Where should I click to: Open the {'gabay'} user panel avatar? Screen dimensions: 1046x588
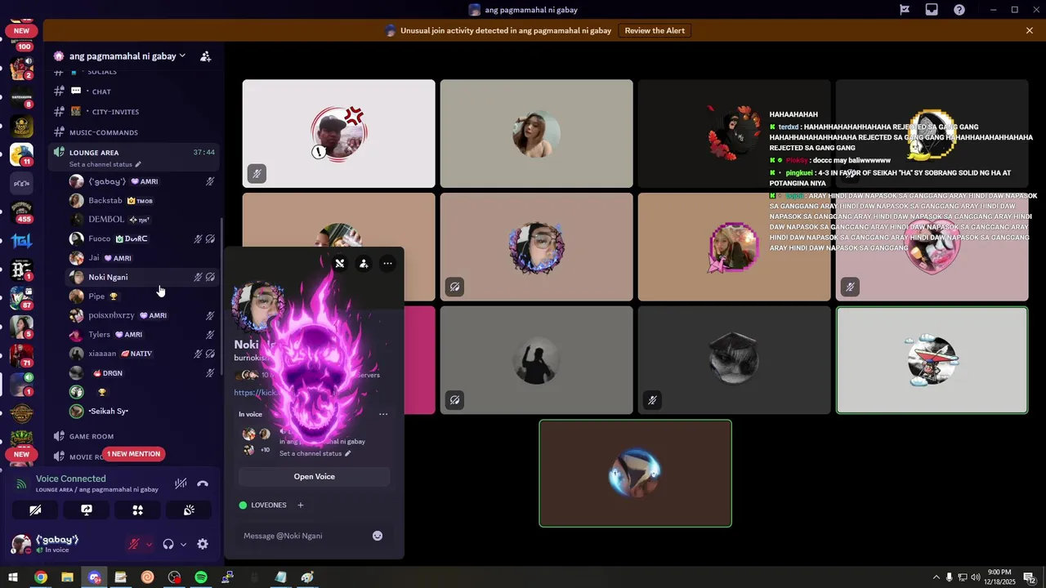point(21,544)
